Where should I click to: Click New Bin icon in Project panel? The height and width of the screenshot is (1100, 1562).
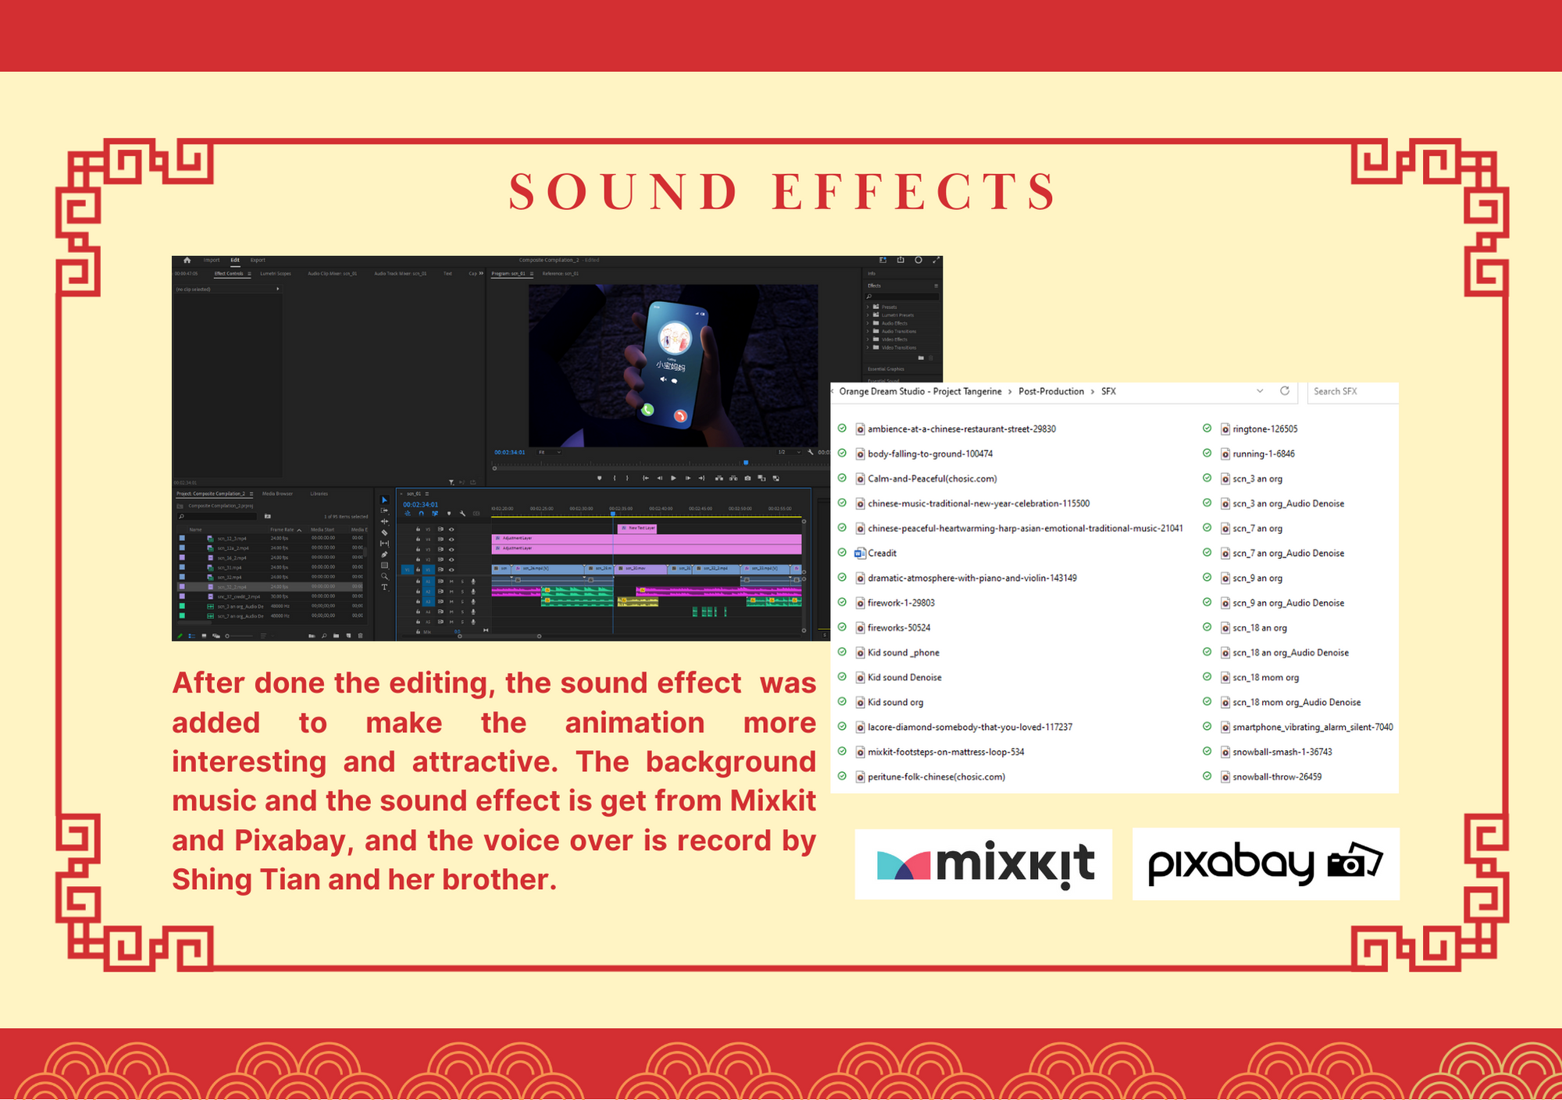[336, 635]
